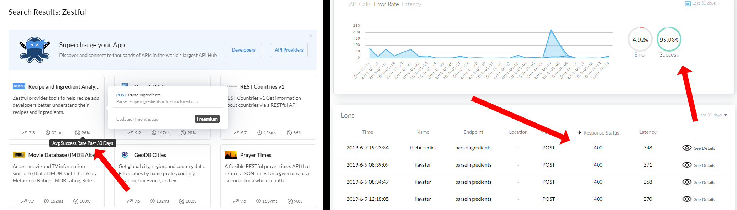
Task: Close the Supercharge your App banner
Action: click(311, 36)
